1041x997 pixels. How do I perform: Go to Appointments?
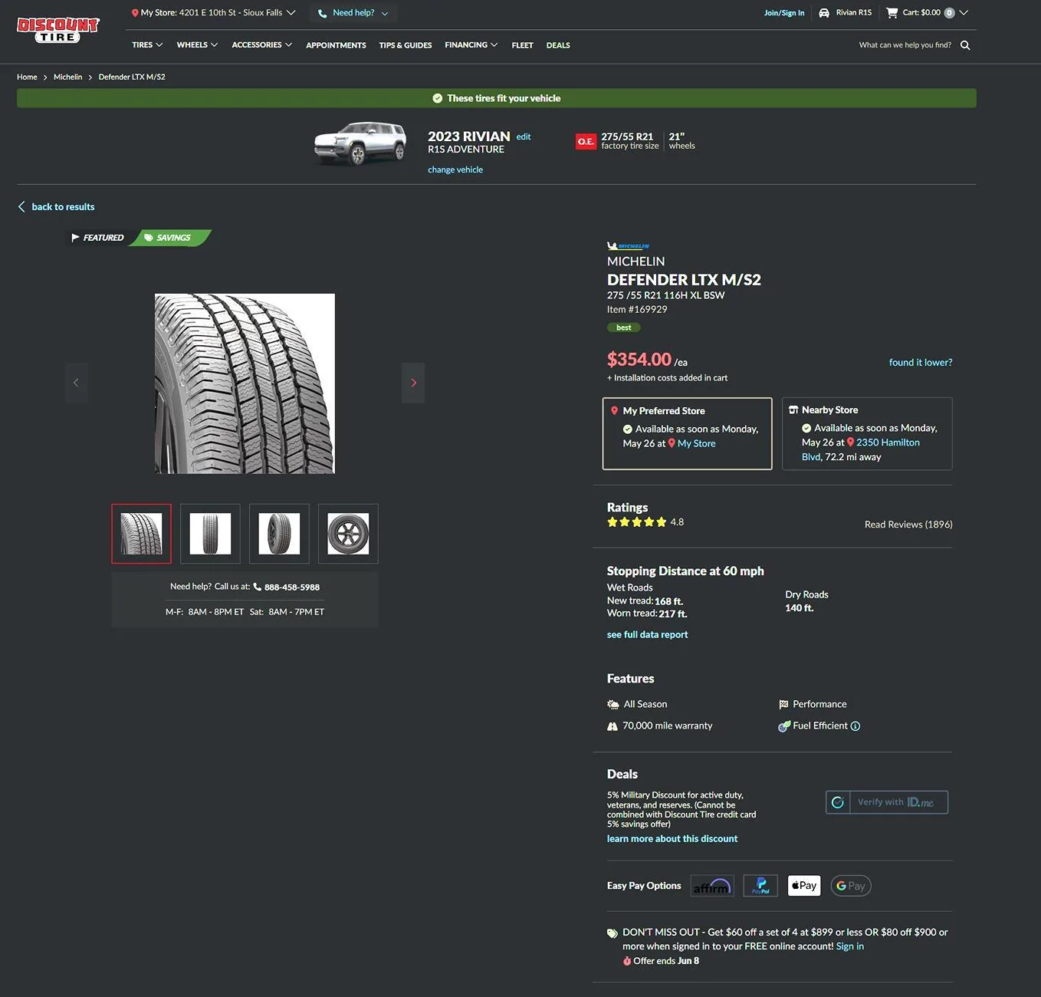tap(336, 45)
